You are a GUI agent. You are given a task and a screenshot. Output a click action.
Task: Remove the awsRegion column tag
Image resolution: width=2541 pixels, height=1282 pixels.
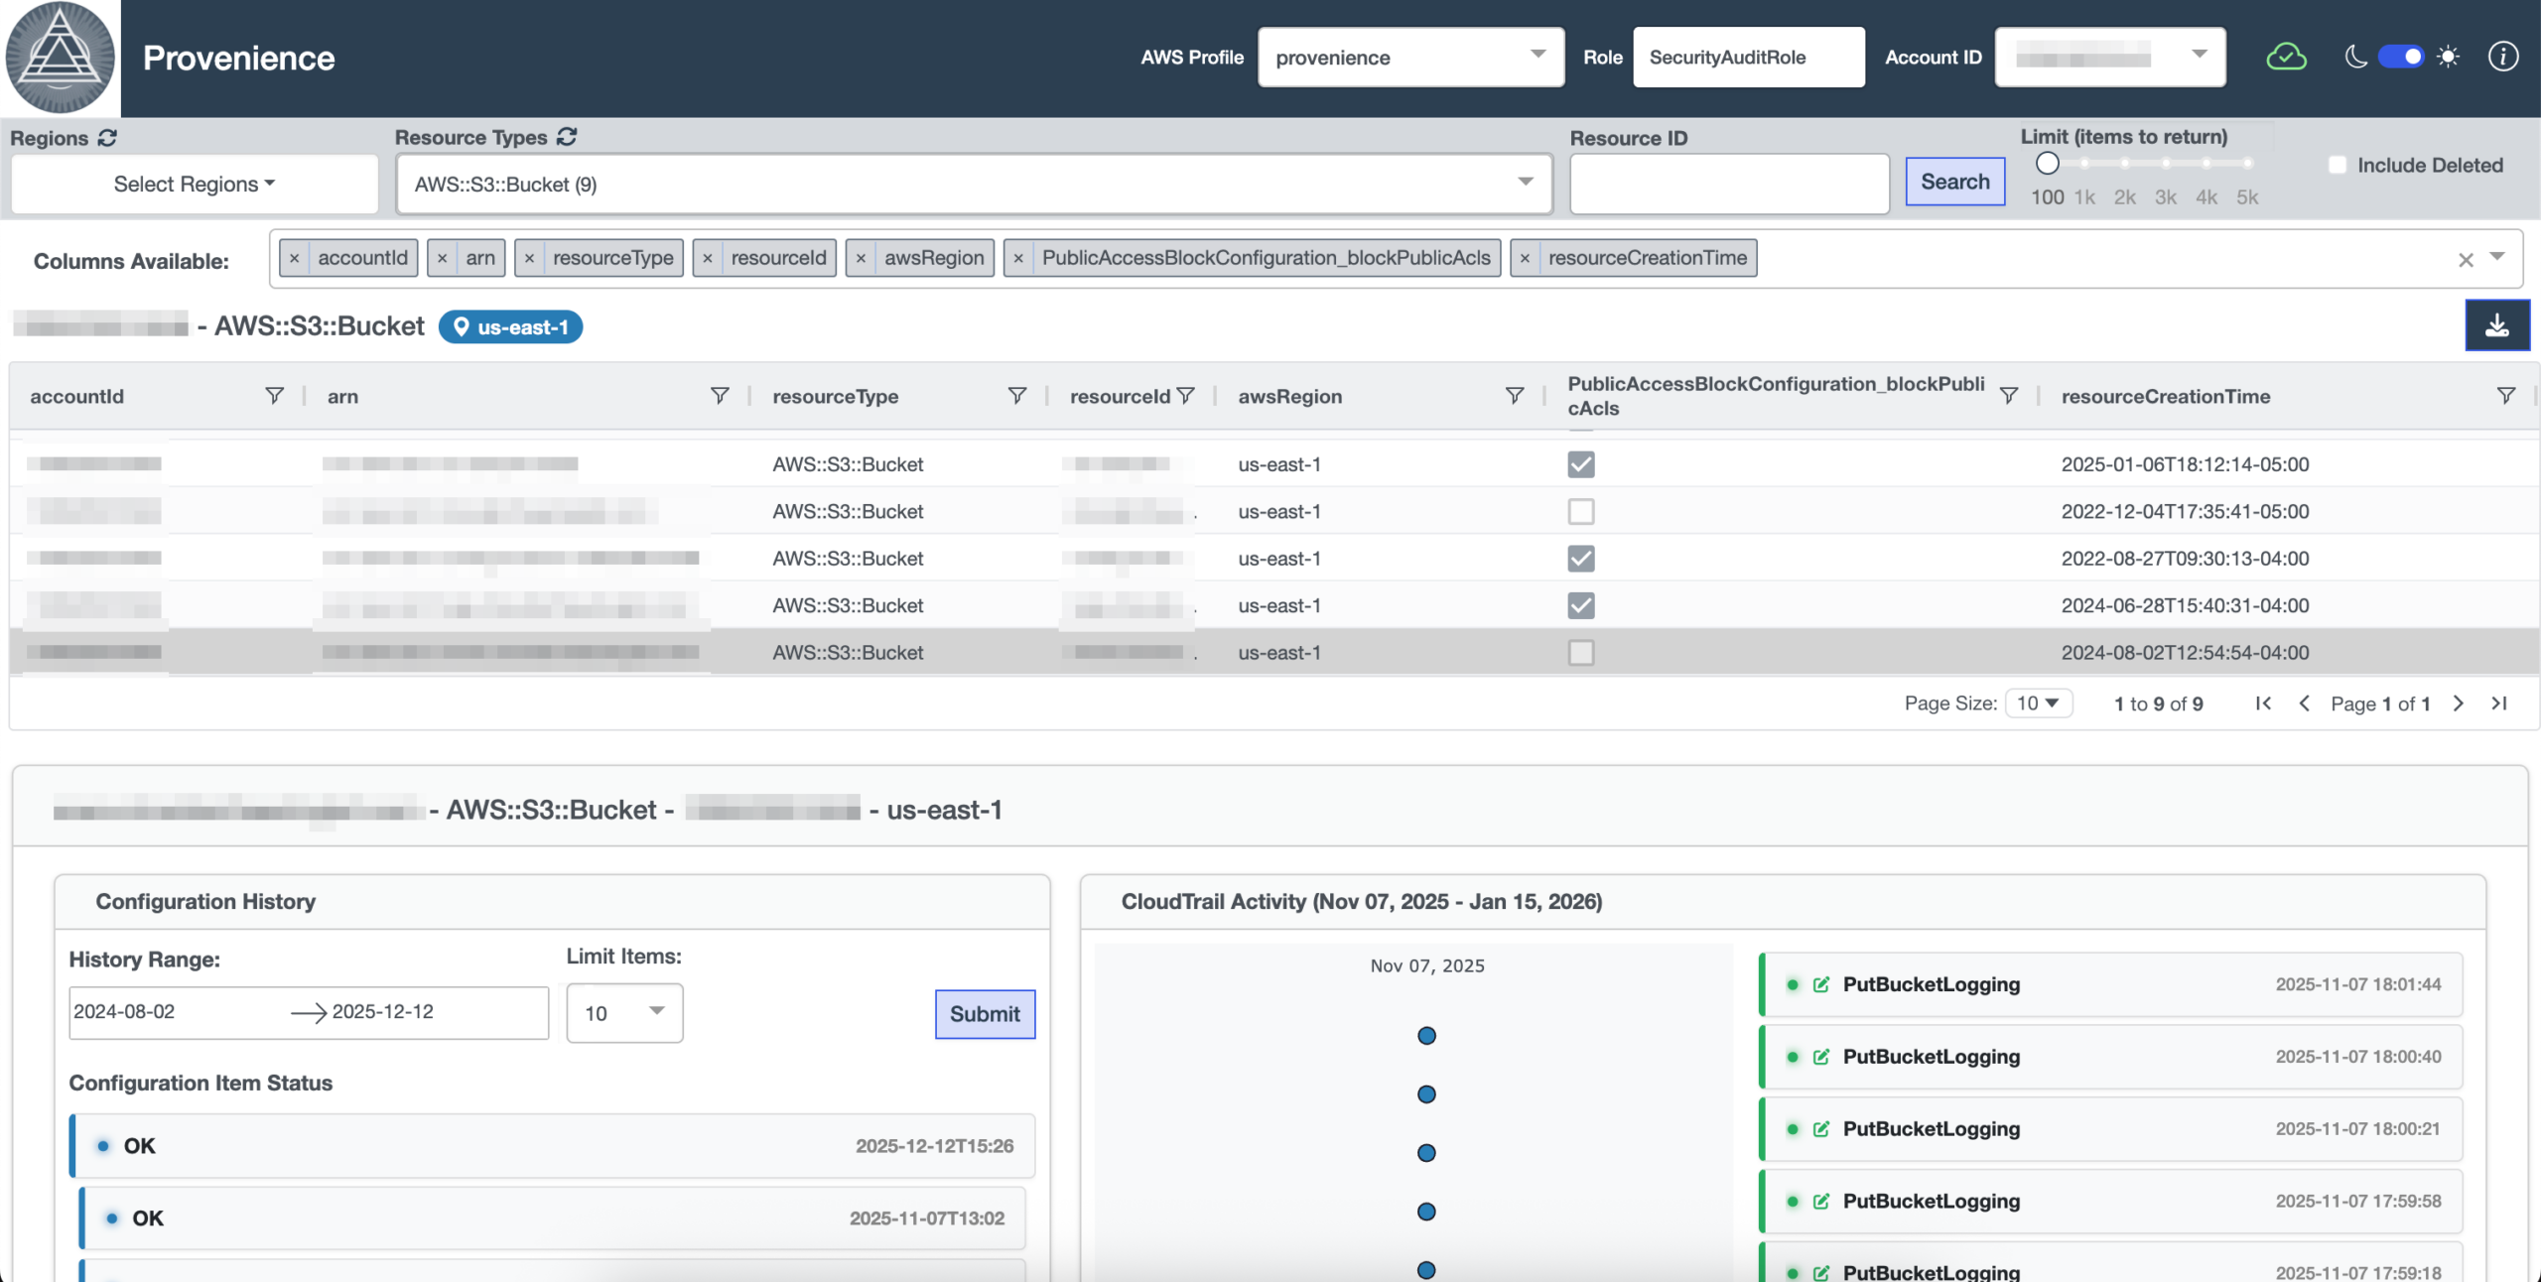click(861, 259)
